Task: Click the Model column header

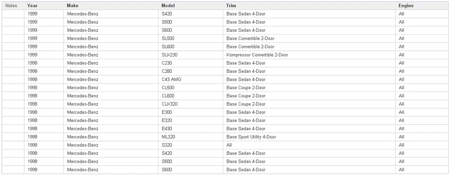Action: (x=190, y=6)
